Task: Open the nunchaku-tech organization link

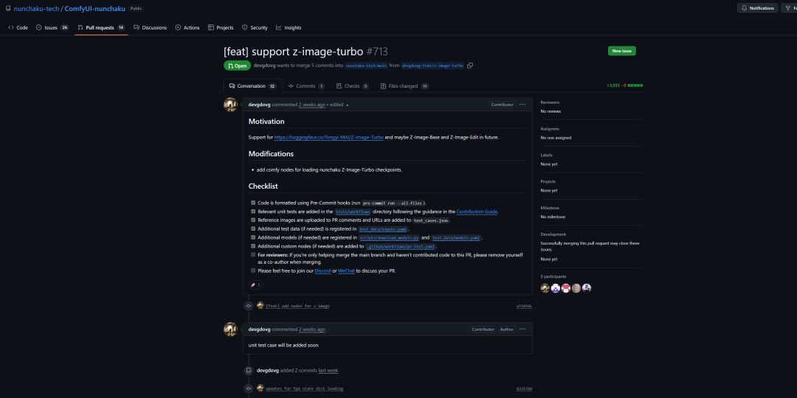Action: tap(36, 9)
